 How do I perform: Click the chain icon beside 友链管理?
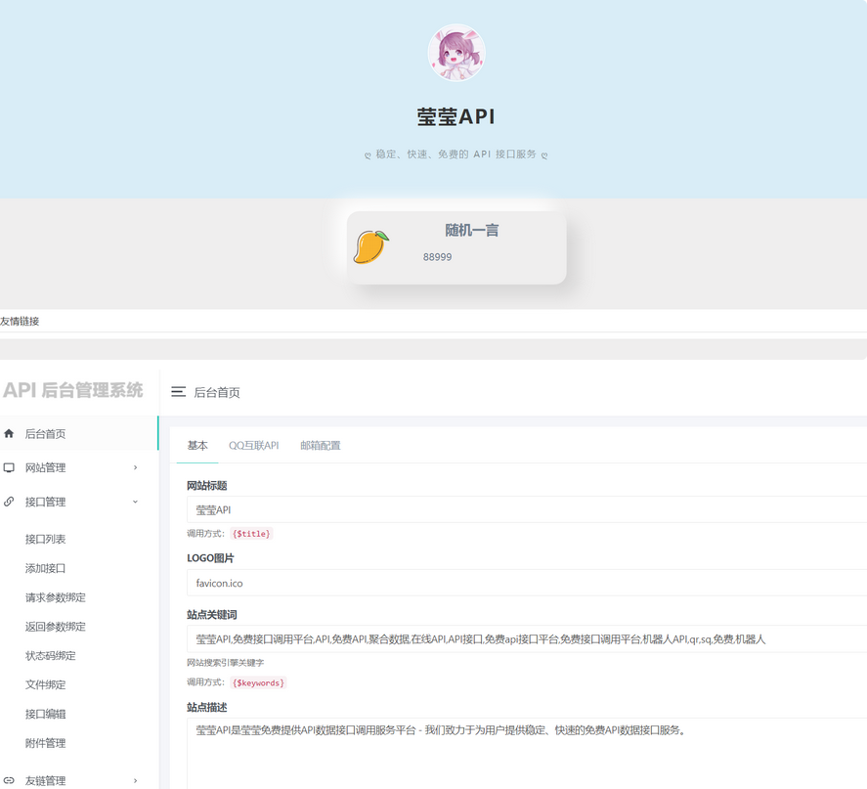[9, 781]
